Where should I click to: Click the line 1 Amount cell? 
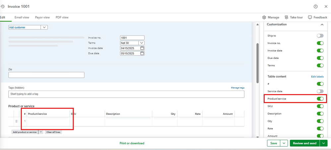(x=219, y=121)
